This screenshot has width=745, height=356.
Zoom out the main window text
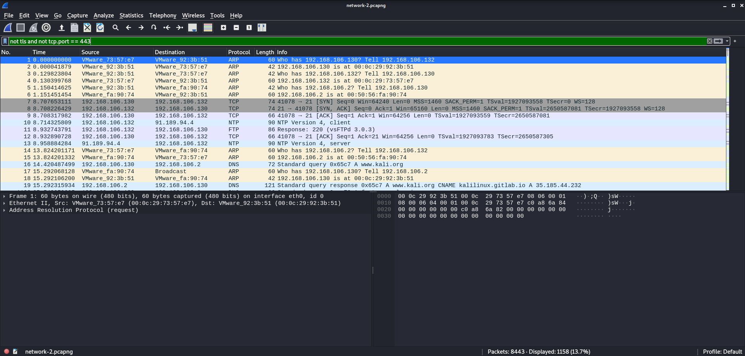pyautogui.click(x=236, y=28)
